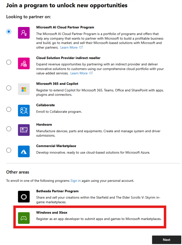Select the Cloud Solution Provider indirect reseller radio button
The height and width of the screenshot is (245, 182).
[9, 62]
